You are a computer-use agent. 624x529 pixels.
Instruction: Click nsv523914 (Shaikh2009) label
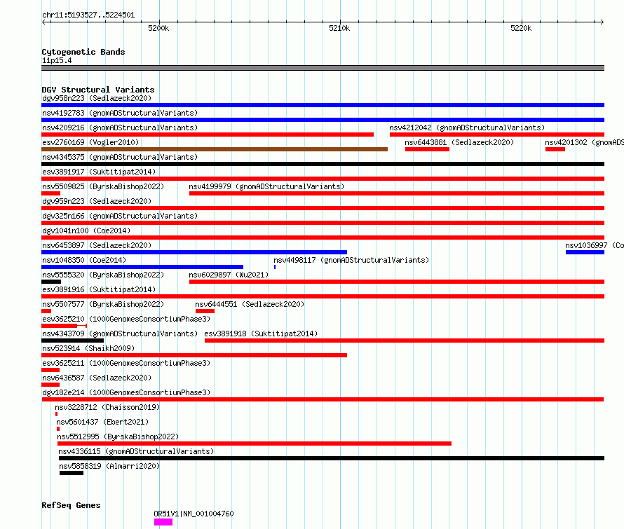coord(88,348)
